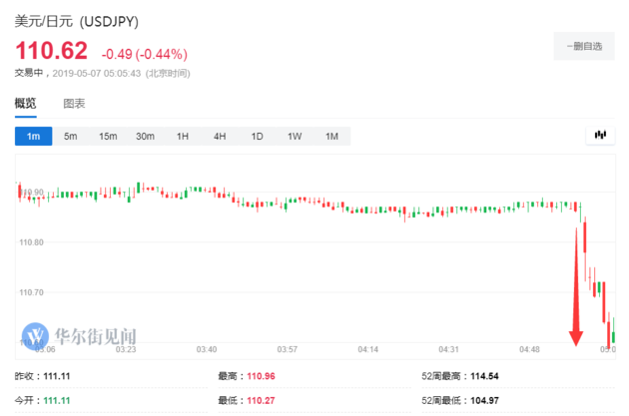629x416 pixels.
Task: Open the candlestick chart type icon
Action: pyautogui.click(x=600, y=135)
